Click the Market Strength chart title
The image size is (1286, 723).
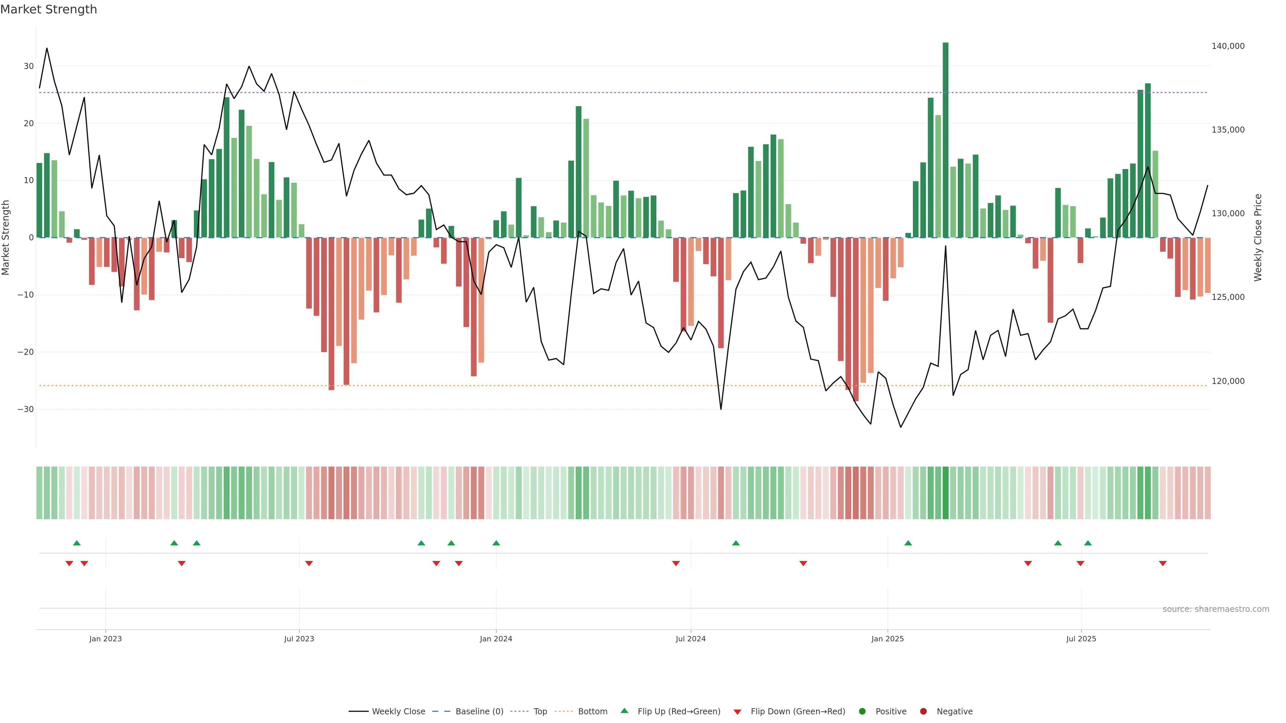49,9
